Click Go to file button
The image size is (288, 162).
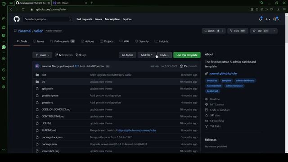click(127, 55)
